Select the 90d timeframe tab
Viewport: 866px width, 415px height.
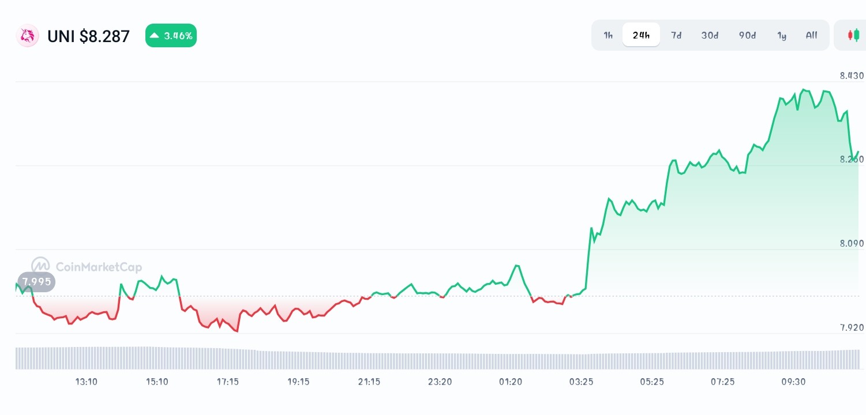(x=747, y=35)
